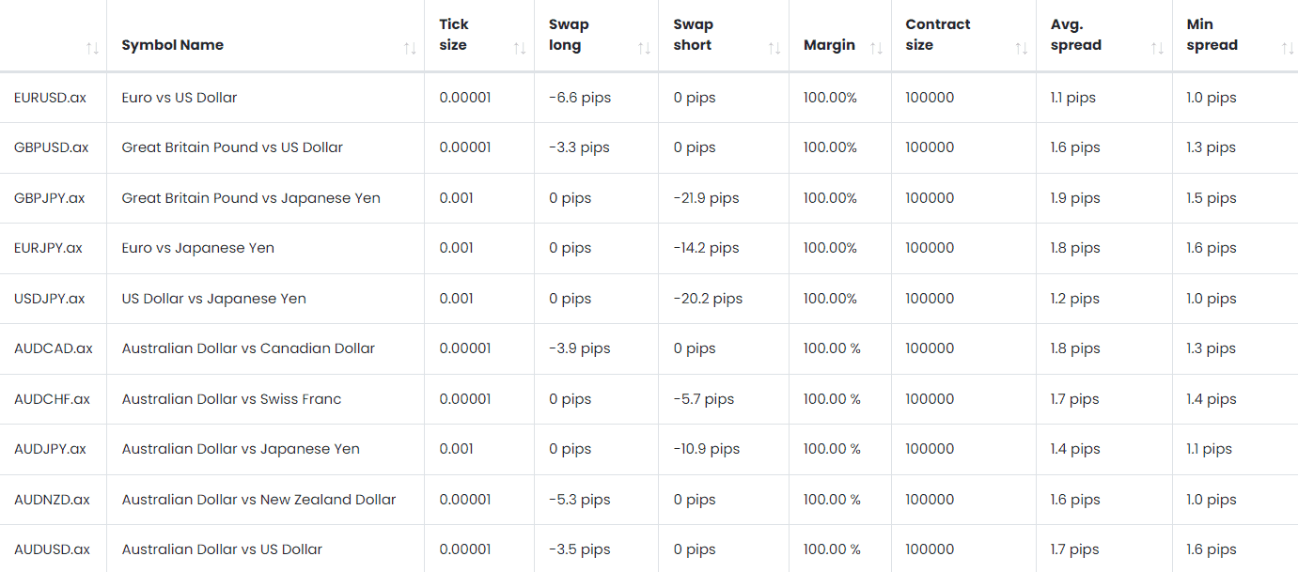Open Australian Dollar vs Canadian Dollar

pyautogui.click(x=247, y=348)
